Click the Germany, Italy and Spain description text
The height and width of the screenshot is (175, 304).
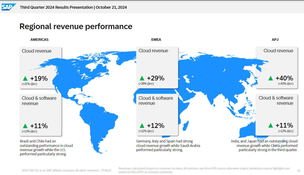click(x=168, y=145)
